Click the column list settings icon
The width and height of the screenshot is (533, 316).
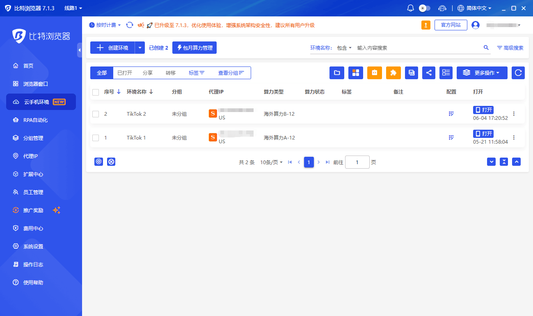446,73
